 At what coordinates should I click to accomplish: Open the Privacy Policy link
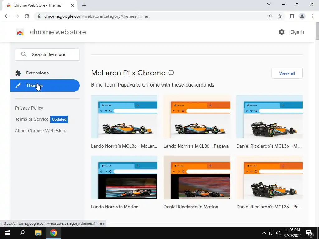(x=29, y=108)
